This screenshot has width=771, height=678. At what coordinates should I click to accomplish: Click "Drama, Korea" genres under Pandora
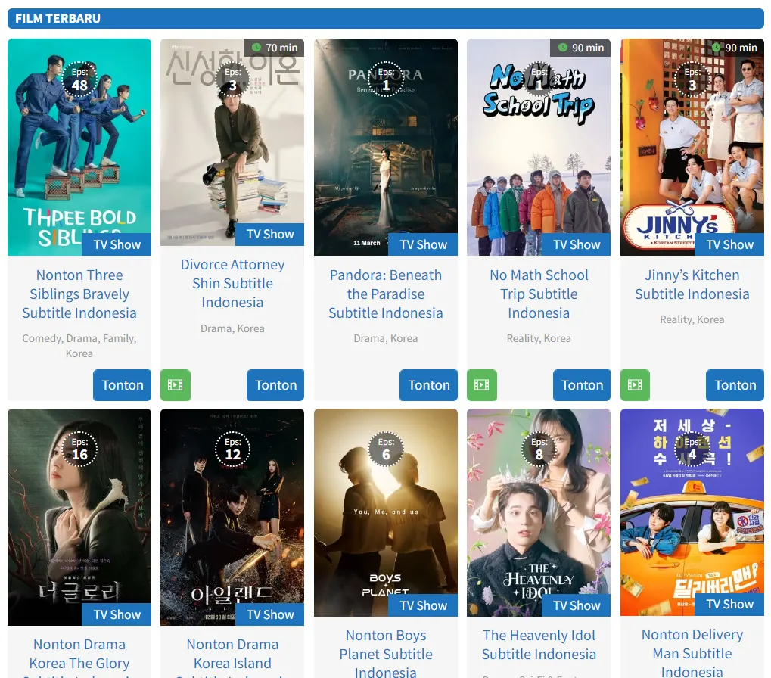(x=386, y=338)
